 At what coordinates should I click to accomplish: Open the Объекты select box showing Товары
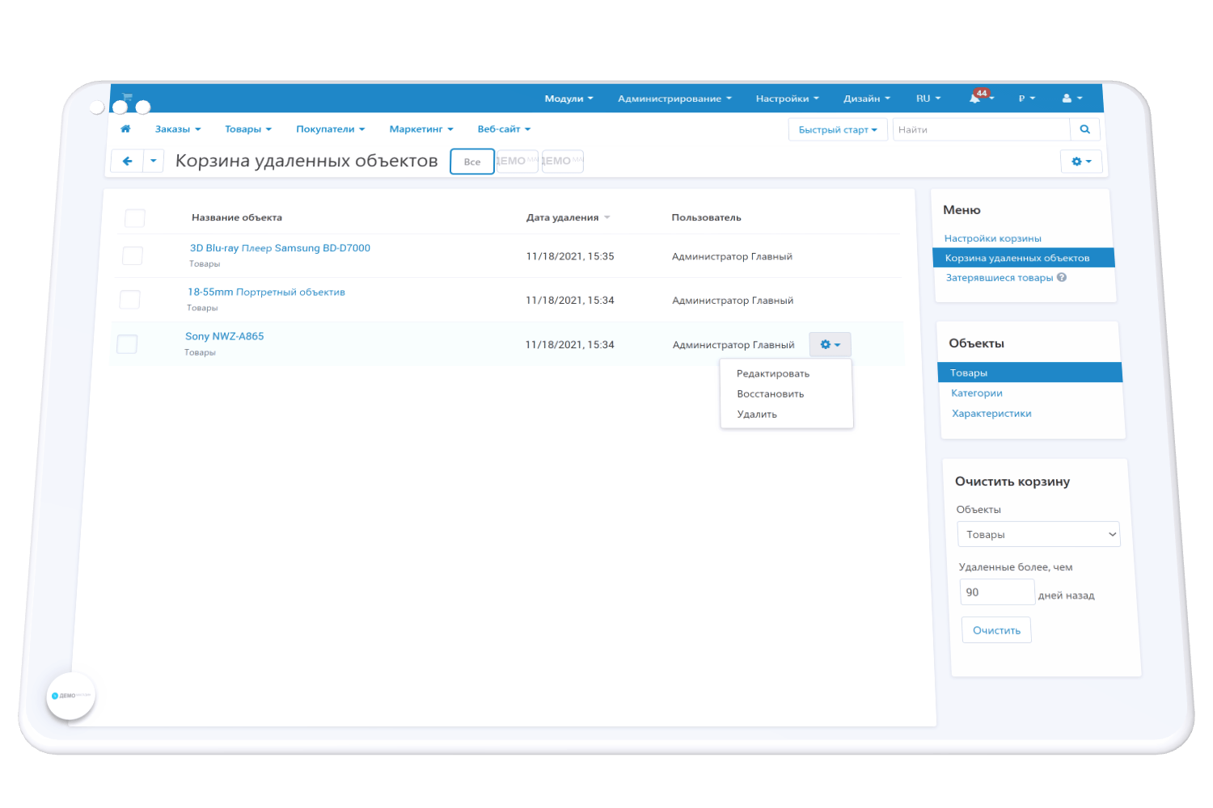click(x=1039, y=534)
